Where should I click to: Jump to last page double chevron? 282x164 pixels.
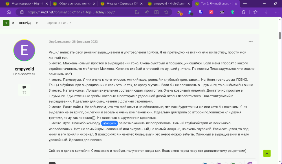coord(37,23)
